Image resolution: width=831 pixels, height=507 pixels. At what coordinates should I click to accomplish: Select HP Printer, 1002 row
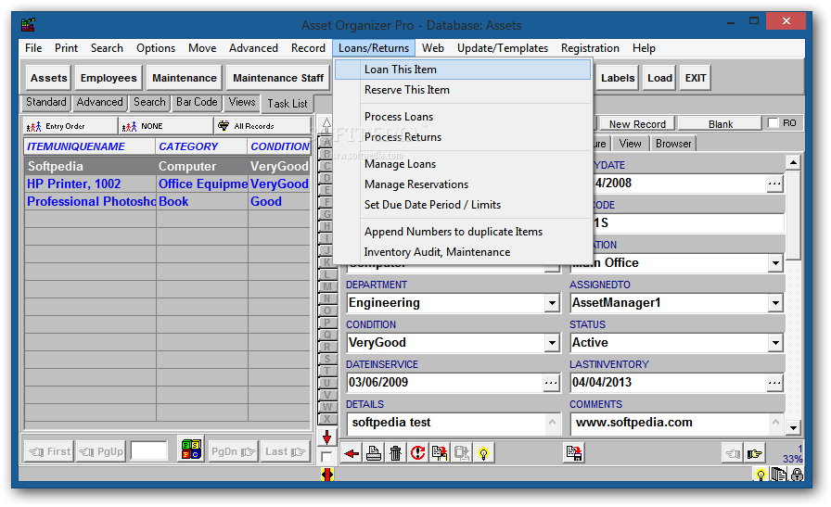167,184
